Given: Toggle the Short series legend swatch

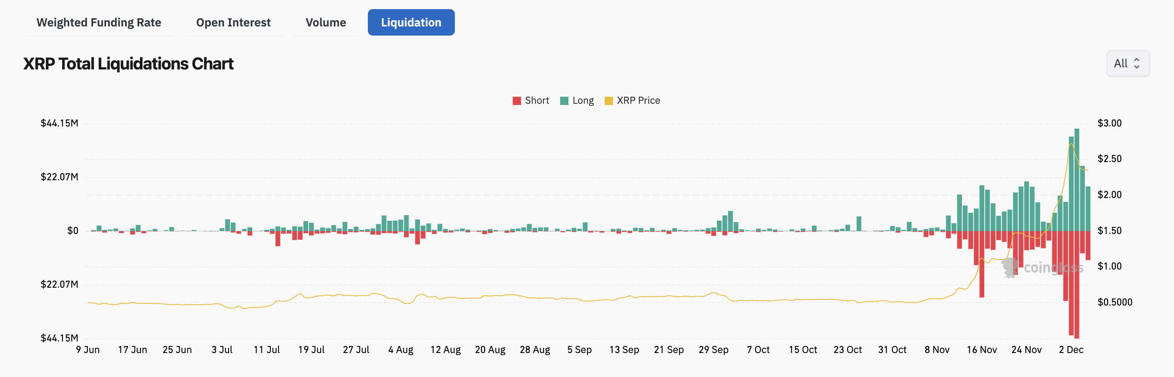Looking at the screenshot, I should click(516, 100).
